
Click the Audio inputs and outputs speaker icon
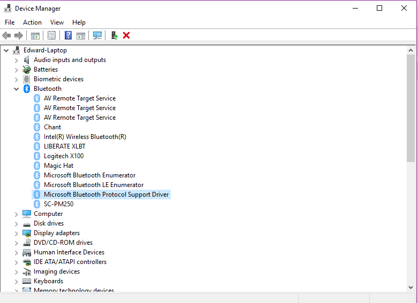26,60
